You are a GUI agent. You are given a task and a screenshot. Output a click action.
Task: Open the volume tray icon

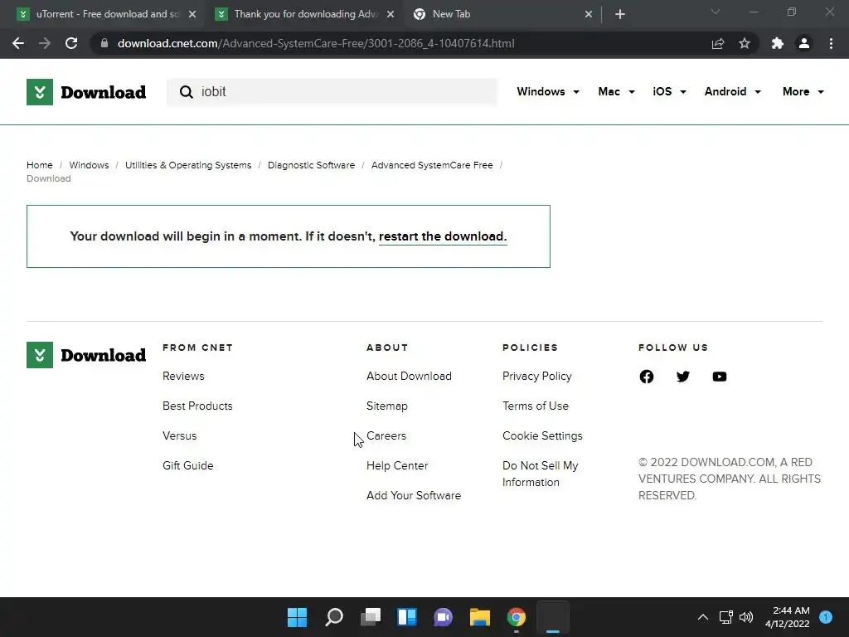tap(746, 617)
